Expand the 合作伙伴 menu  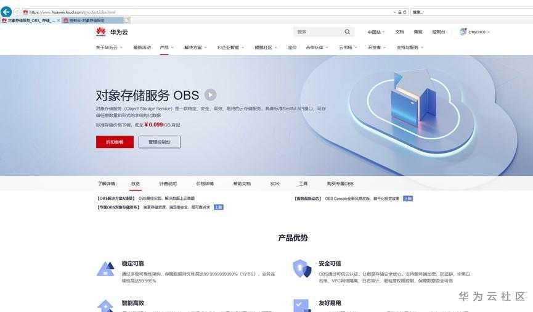point(317,47)
